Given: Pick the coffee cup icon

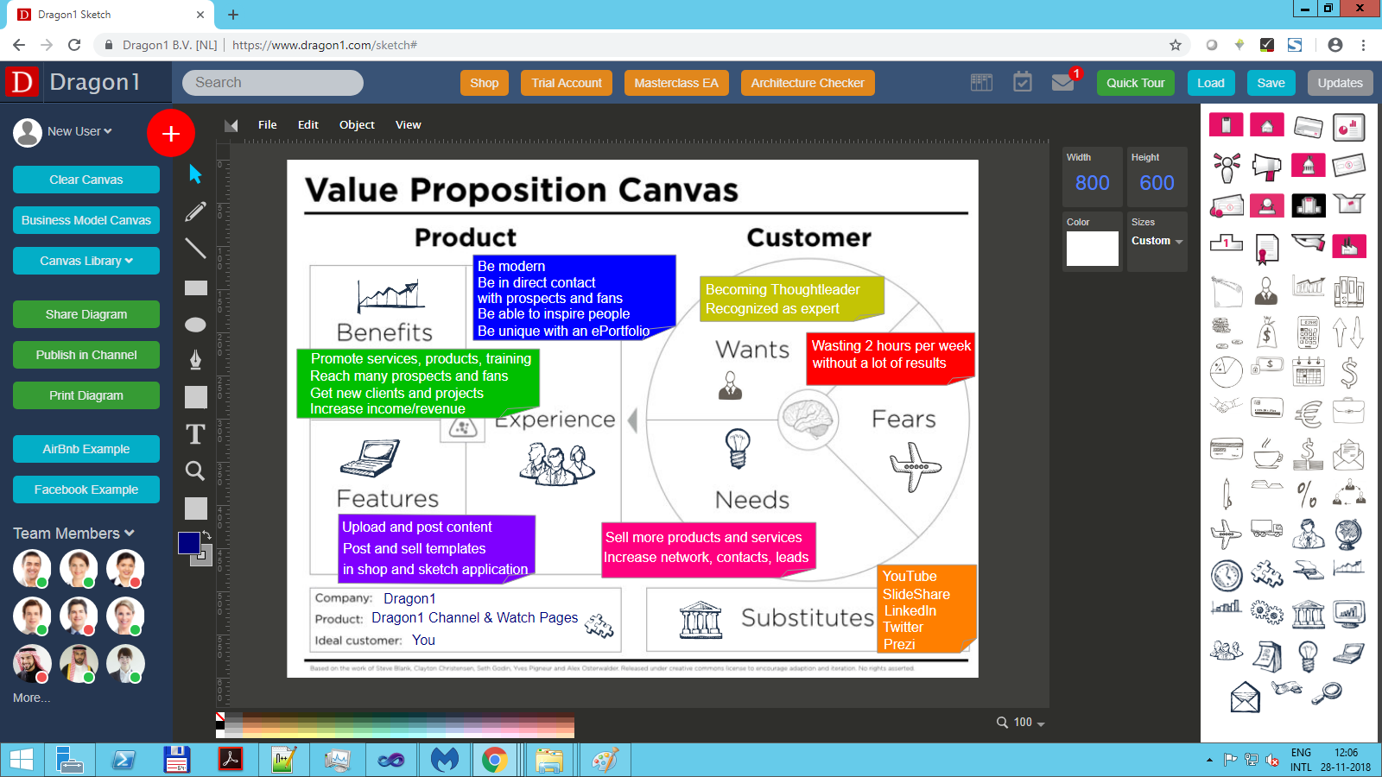Looking at the screenshot, I should coord(1267,452).
